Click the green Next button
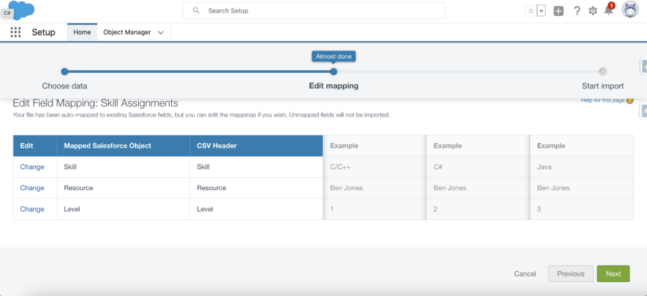Screen dimensions: 647x296 tap(613, 274)
